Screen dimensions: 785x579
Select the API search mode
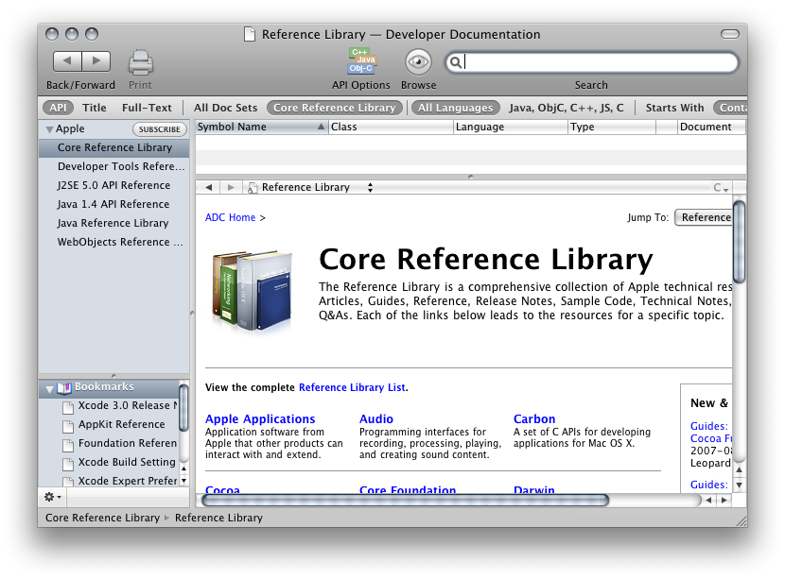point(58,108)
